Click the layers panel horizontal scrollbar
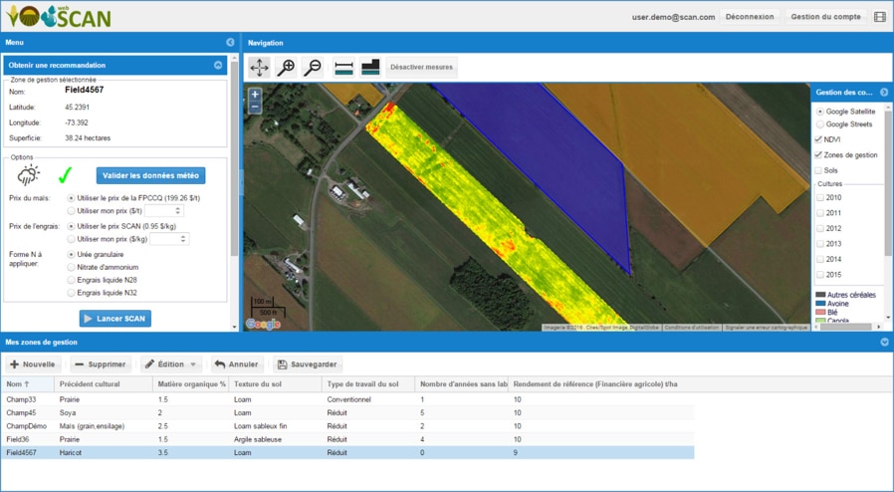Image resolution: width=894 pixels, height=492 pixels. (848, 328)
